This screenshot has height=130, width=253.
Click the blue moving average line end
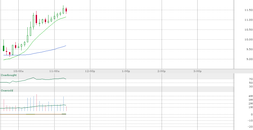tap(66, 46)
